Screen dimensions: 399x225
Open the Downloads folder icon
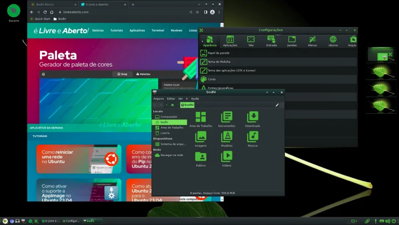click(x=252, y=119)
